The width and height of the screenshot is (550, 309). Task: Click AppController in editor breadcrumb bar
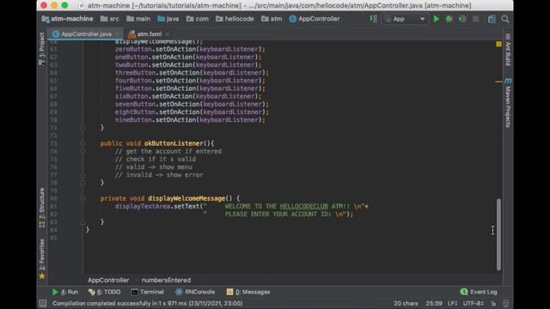tap(108, 281)
